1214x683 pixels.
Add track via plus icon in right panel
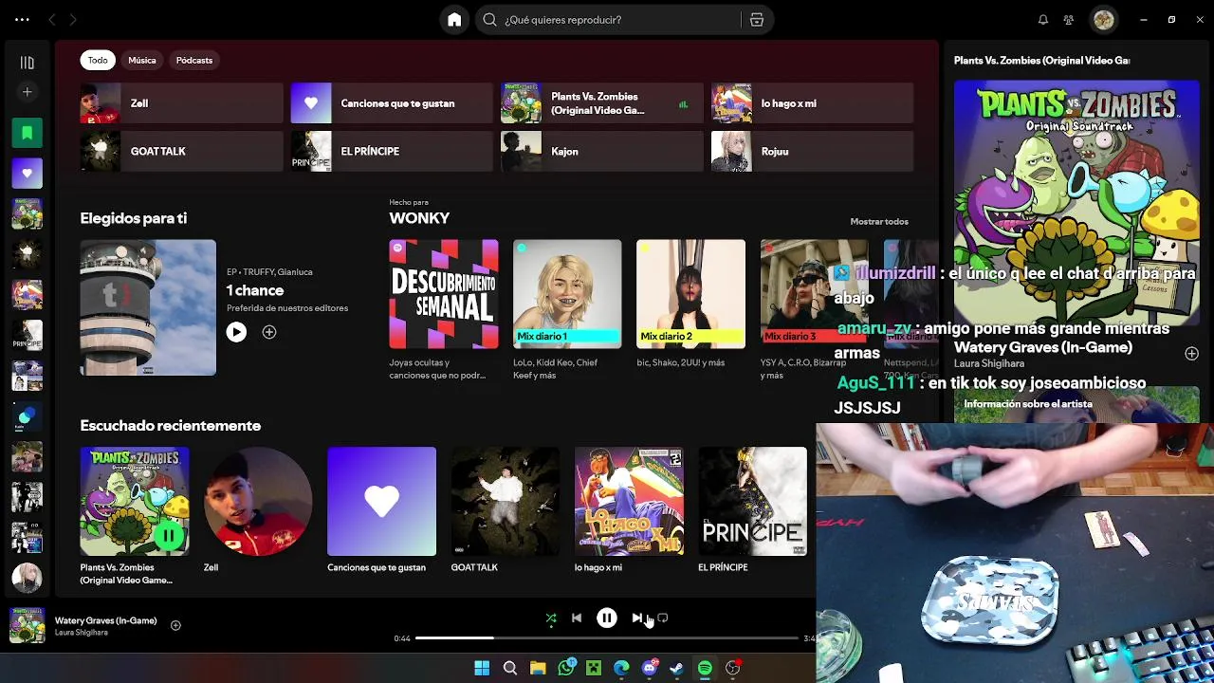(x=1191, y=353)
